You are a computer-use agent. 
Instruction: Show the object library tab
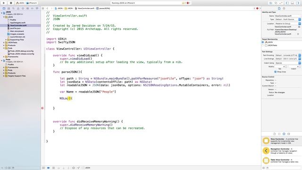pyautogui.click(x=284, y=134)
